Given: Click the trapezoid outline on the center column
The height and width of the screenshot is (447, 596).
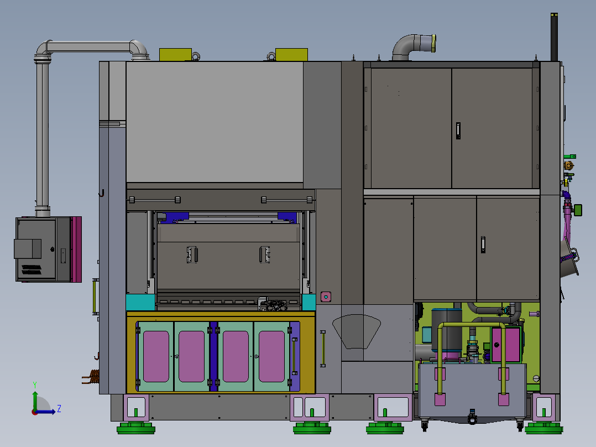Looking at the screenshot, I should (x=357, y=331).
